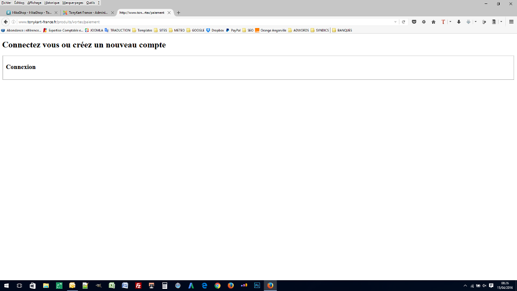Open the downloads arrow icon
Image resolution: width=517 pixels, height=291 pixels.
pos(459,22)
